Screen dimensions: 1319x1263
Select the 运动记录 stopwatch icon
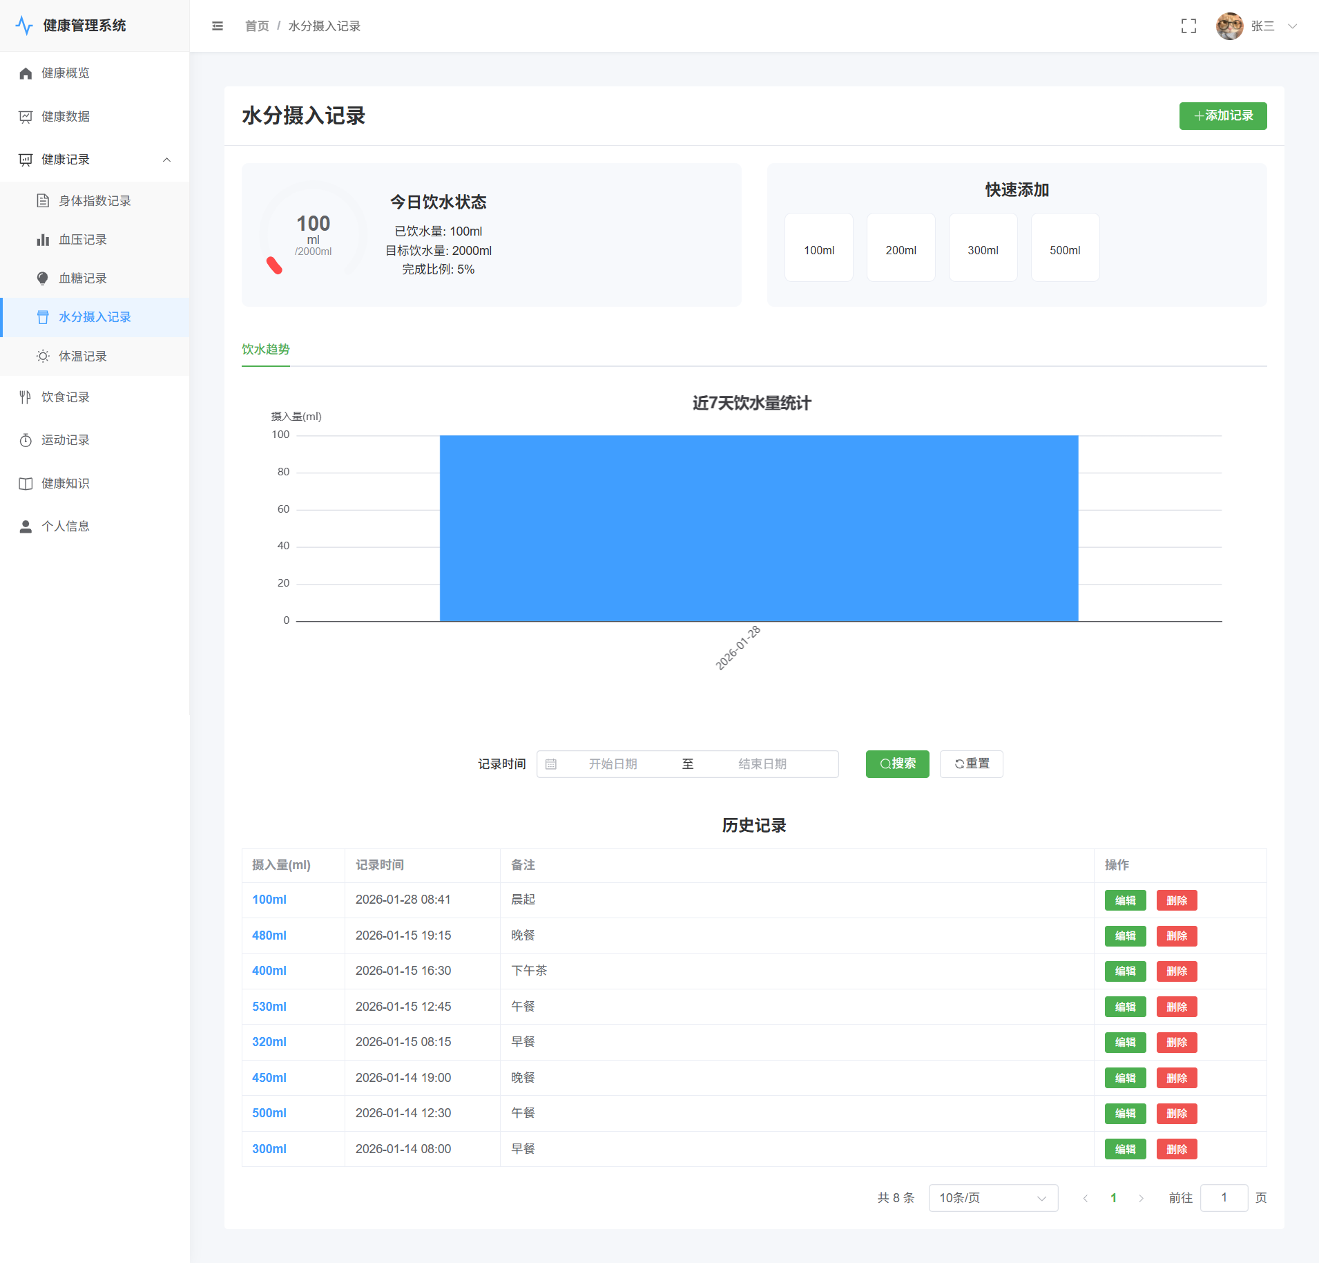[26, 440]
